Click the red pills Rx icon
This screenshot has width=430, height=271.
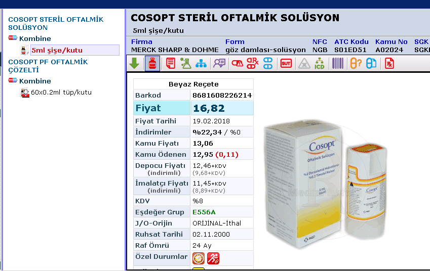pos(252,63)
